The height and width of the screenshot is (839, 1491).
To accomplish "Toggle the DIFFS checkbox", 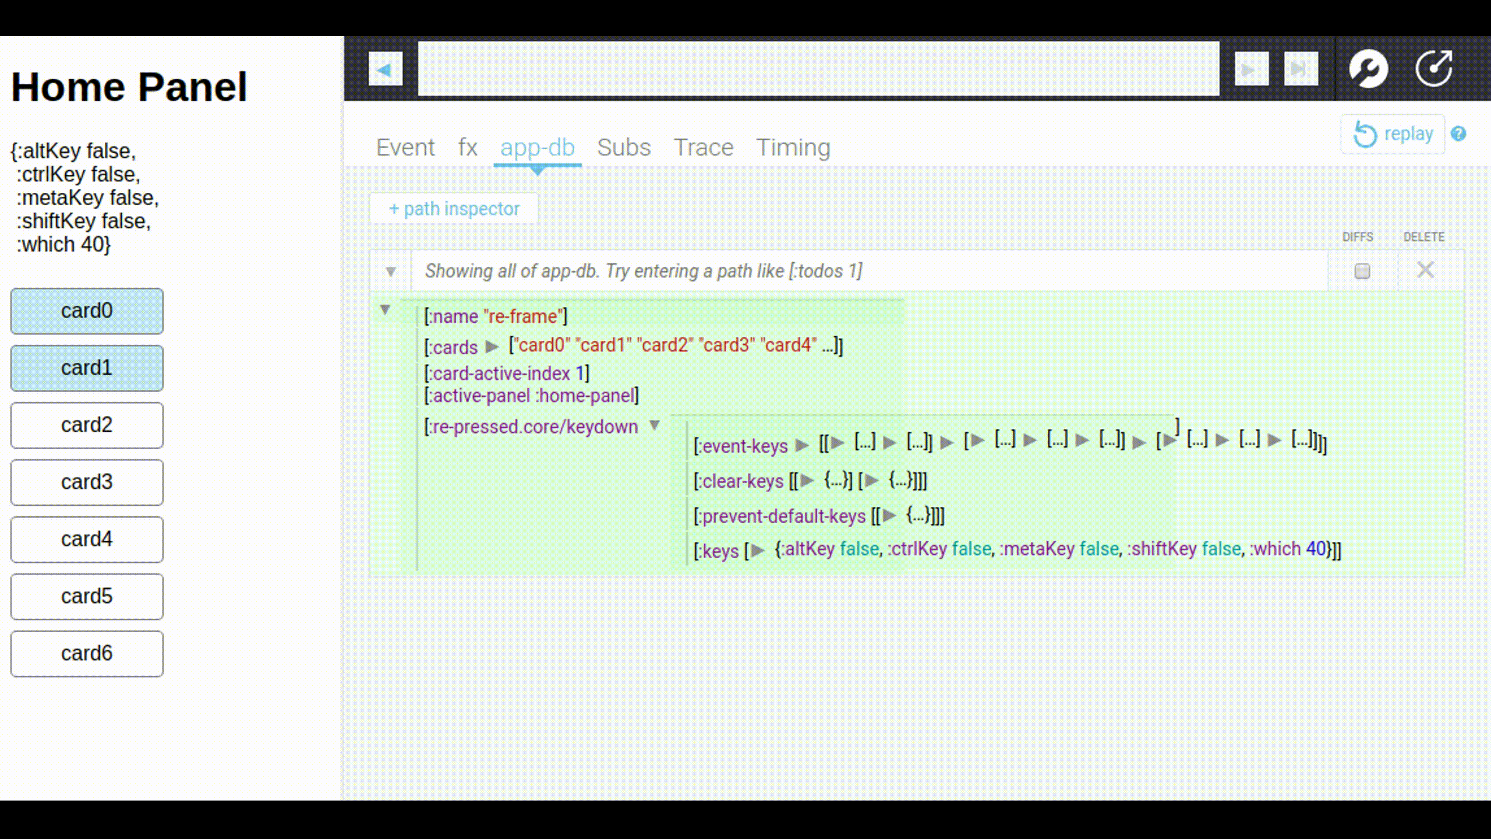I will tap(1362, 271).
